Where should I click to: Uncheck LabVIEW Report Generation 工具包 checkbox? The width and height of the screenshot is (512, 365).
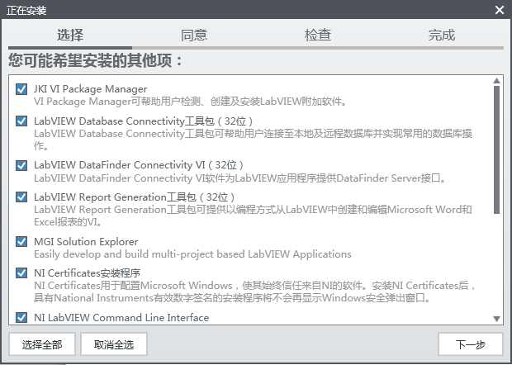[x=21, y=197]
